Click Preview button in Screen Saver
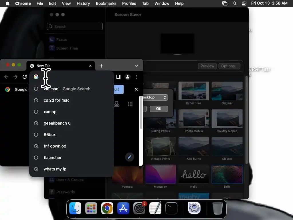 [x=207, y=66]
